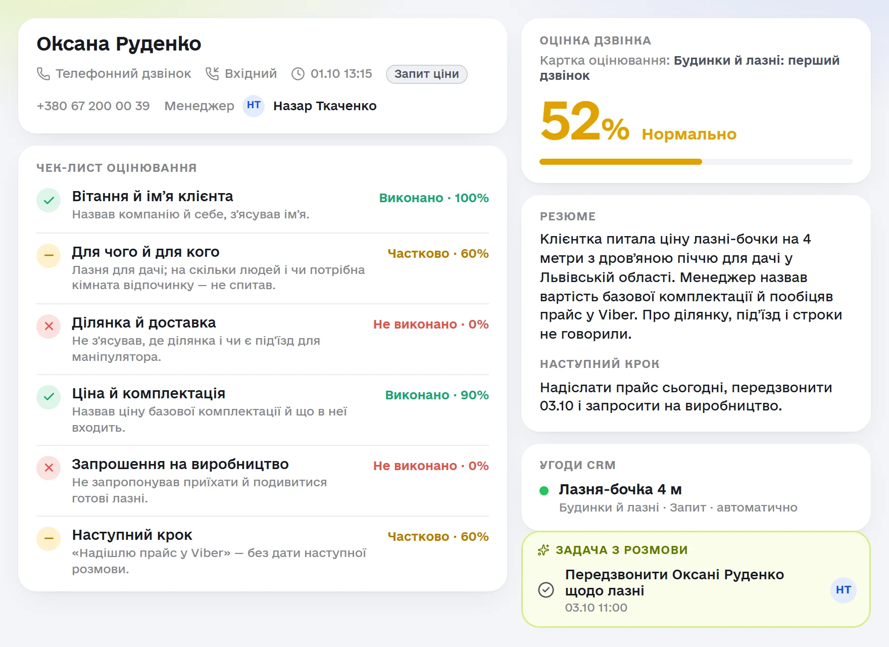
Task: Click the large 52% score value
Action: click(x=584, y=121)
